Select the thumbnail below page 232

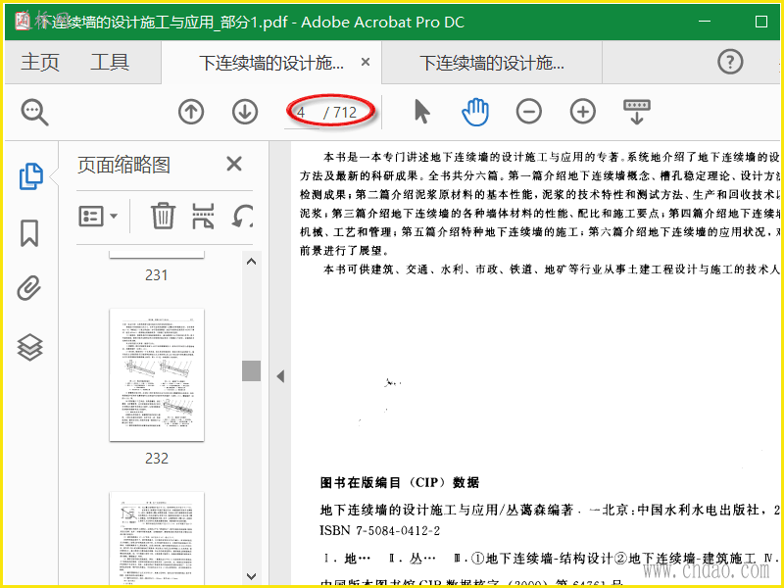(157, 538)
